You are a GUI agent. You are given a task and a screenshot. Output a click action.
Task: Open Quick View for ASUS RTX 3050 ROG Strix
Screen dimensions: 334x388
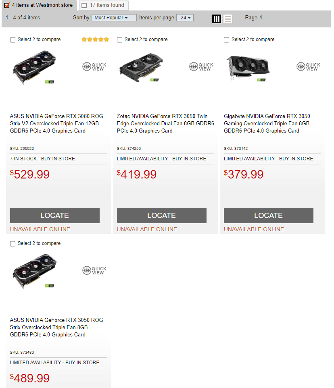click(x=94, y=270)
